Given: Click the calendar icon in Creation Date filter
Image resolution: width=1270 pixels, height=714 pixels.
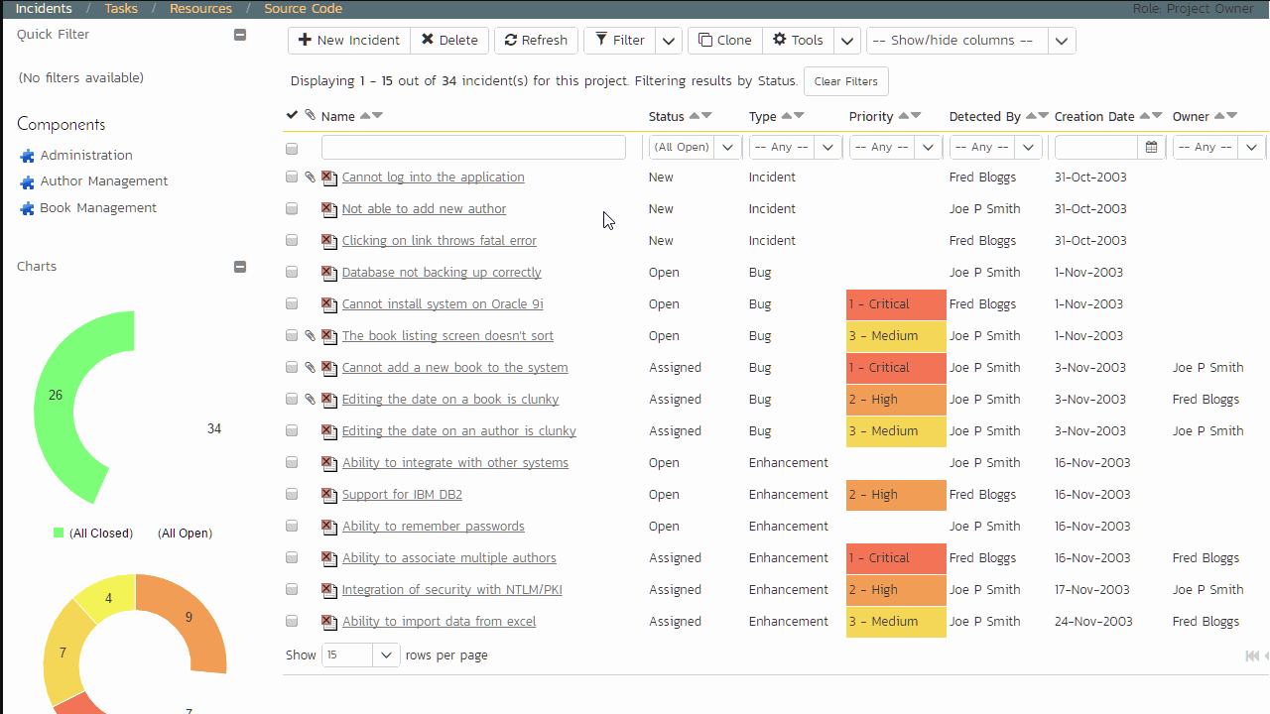Looking at the screenshot, I should click(1150, 146).
